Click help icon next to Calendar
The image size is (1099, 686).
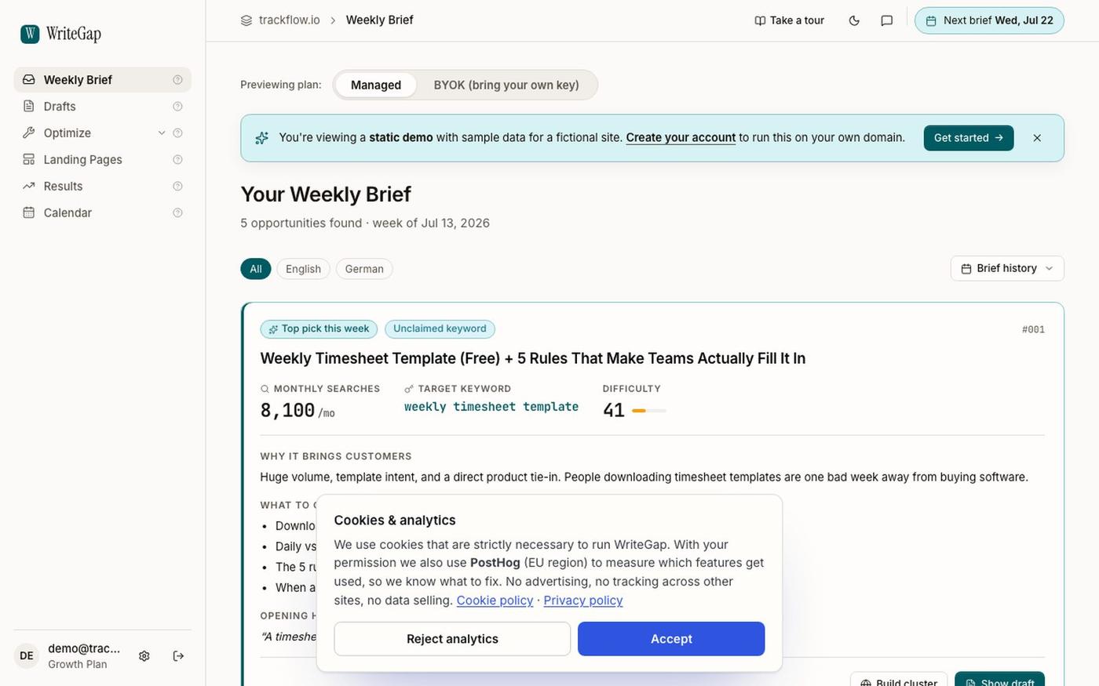click(x=177, y=213)
